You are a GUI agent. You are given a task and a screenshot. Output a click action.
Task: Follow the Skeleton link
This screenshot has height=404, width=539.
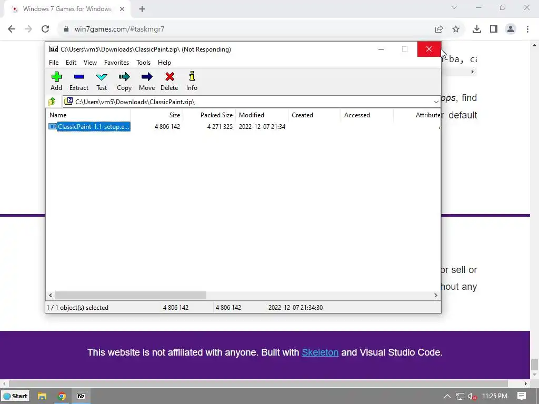click(x=320, y=352)
